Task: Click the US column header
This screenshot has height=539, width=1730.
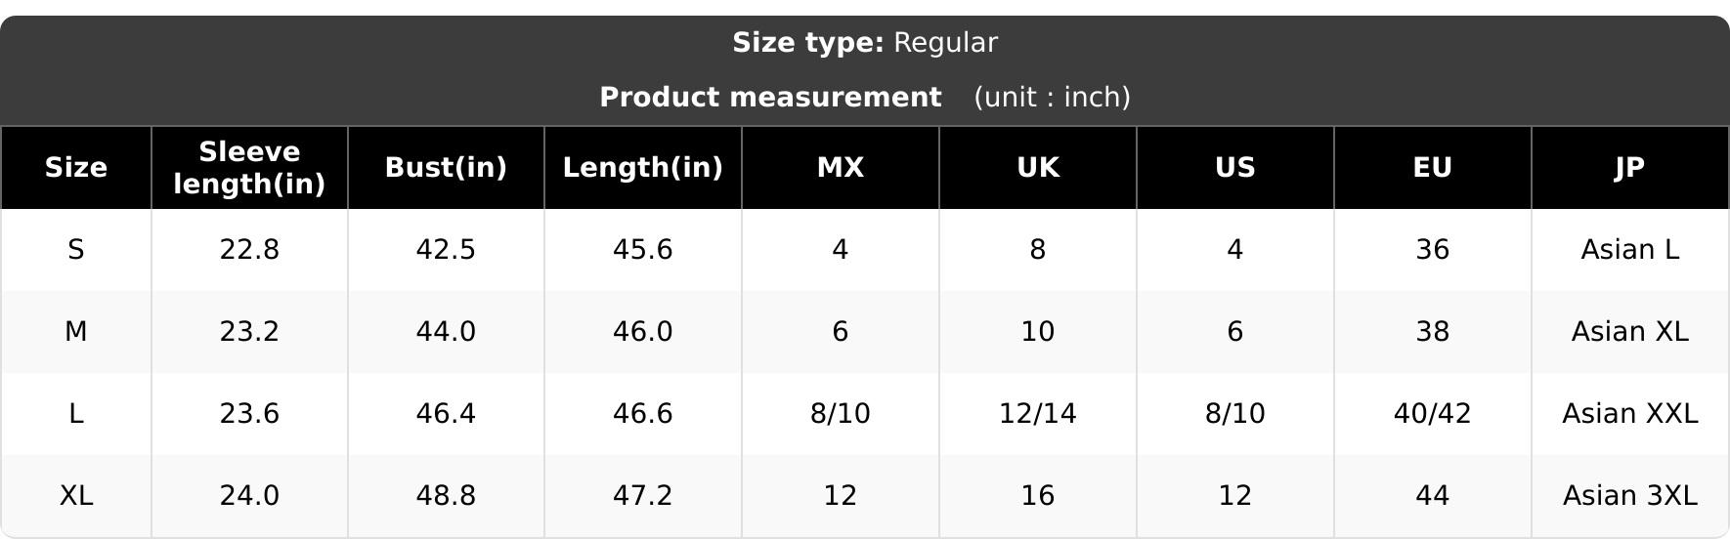Action: click(x=1235, y=168)
